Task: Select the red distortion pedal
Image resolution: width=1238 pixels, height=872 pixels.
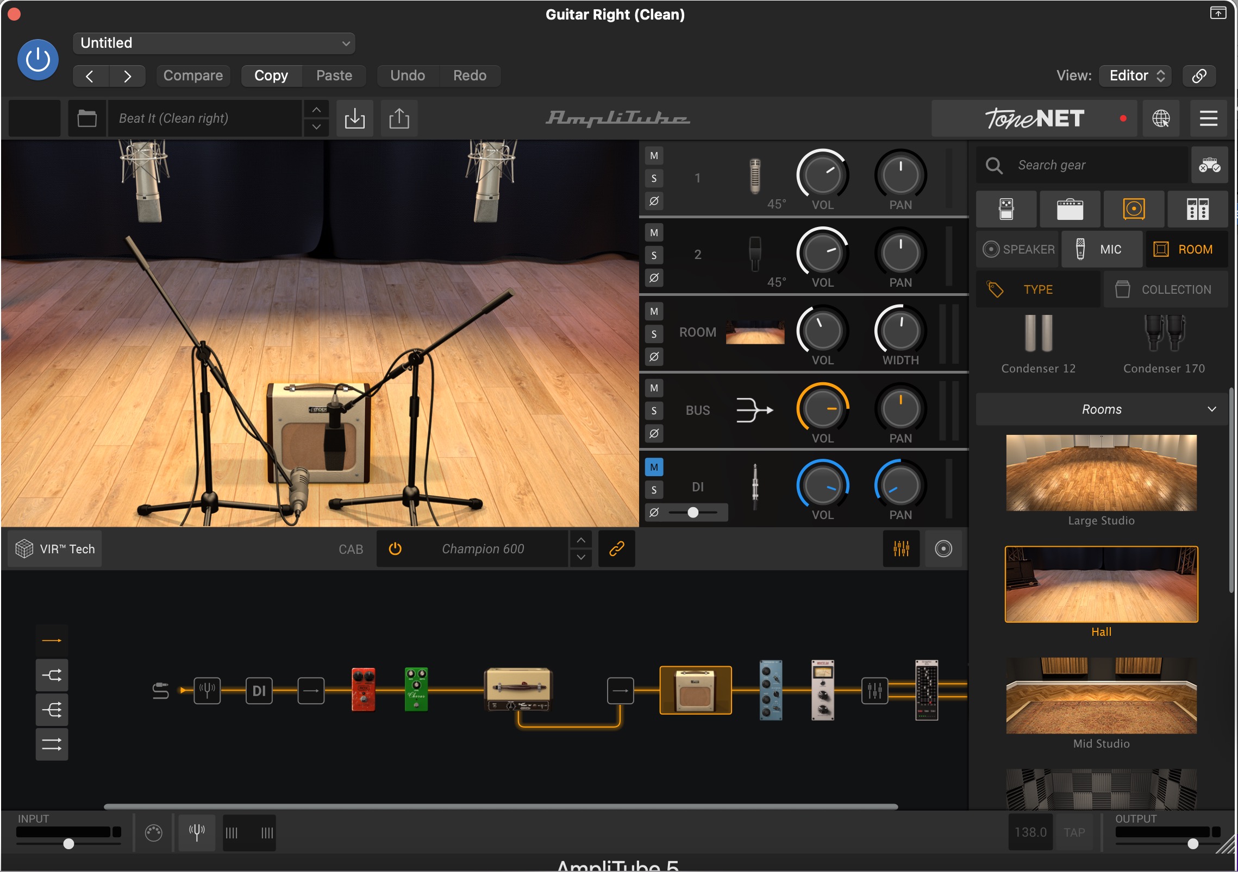Action: click(x=364, y=690)
